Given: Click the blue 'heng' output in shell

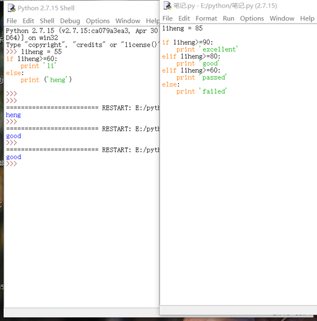Looking at the screenshot, I should pos(13,115).
